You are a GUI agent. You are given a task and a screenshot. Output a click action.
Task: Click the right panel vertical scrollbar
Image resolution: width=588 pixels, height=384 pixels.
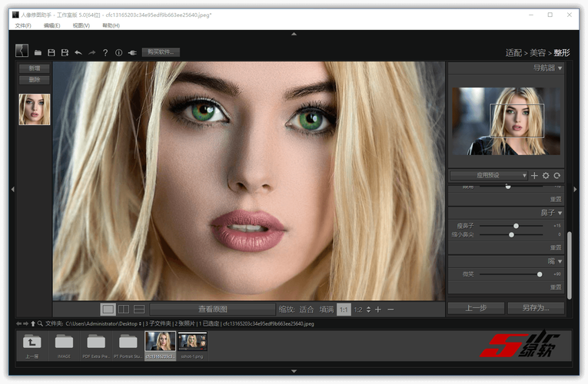point(570,265)
